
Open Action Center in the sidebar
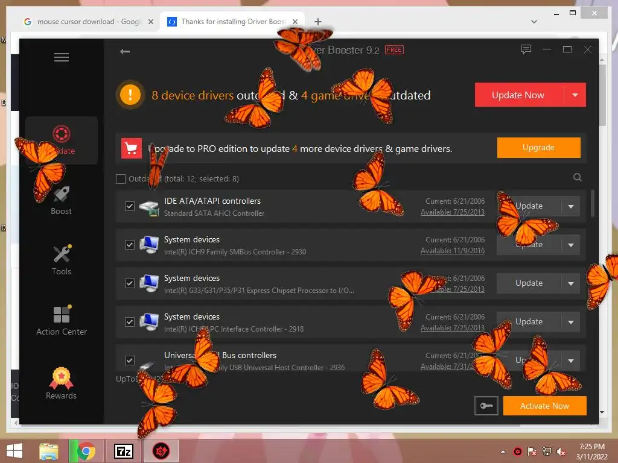point(62,321)
